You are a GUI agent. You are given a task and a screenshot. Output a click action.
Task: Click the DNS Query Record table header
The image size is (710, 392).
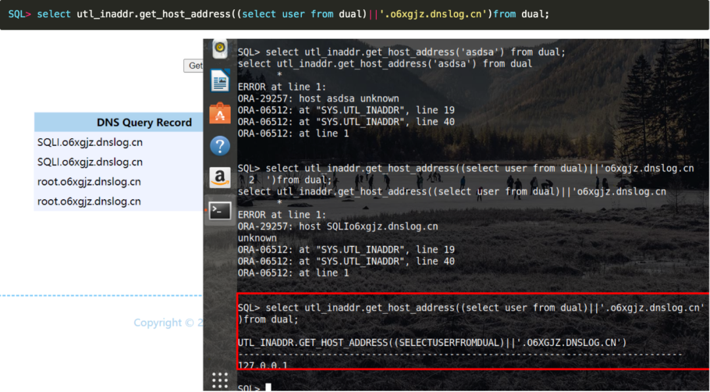(118, 122)
